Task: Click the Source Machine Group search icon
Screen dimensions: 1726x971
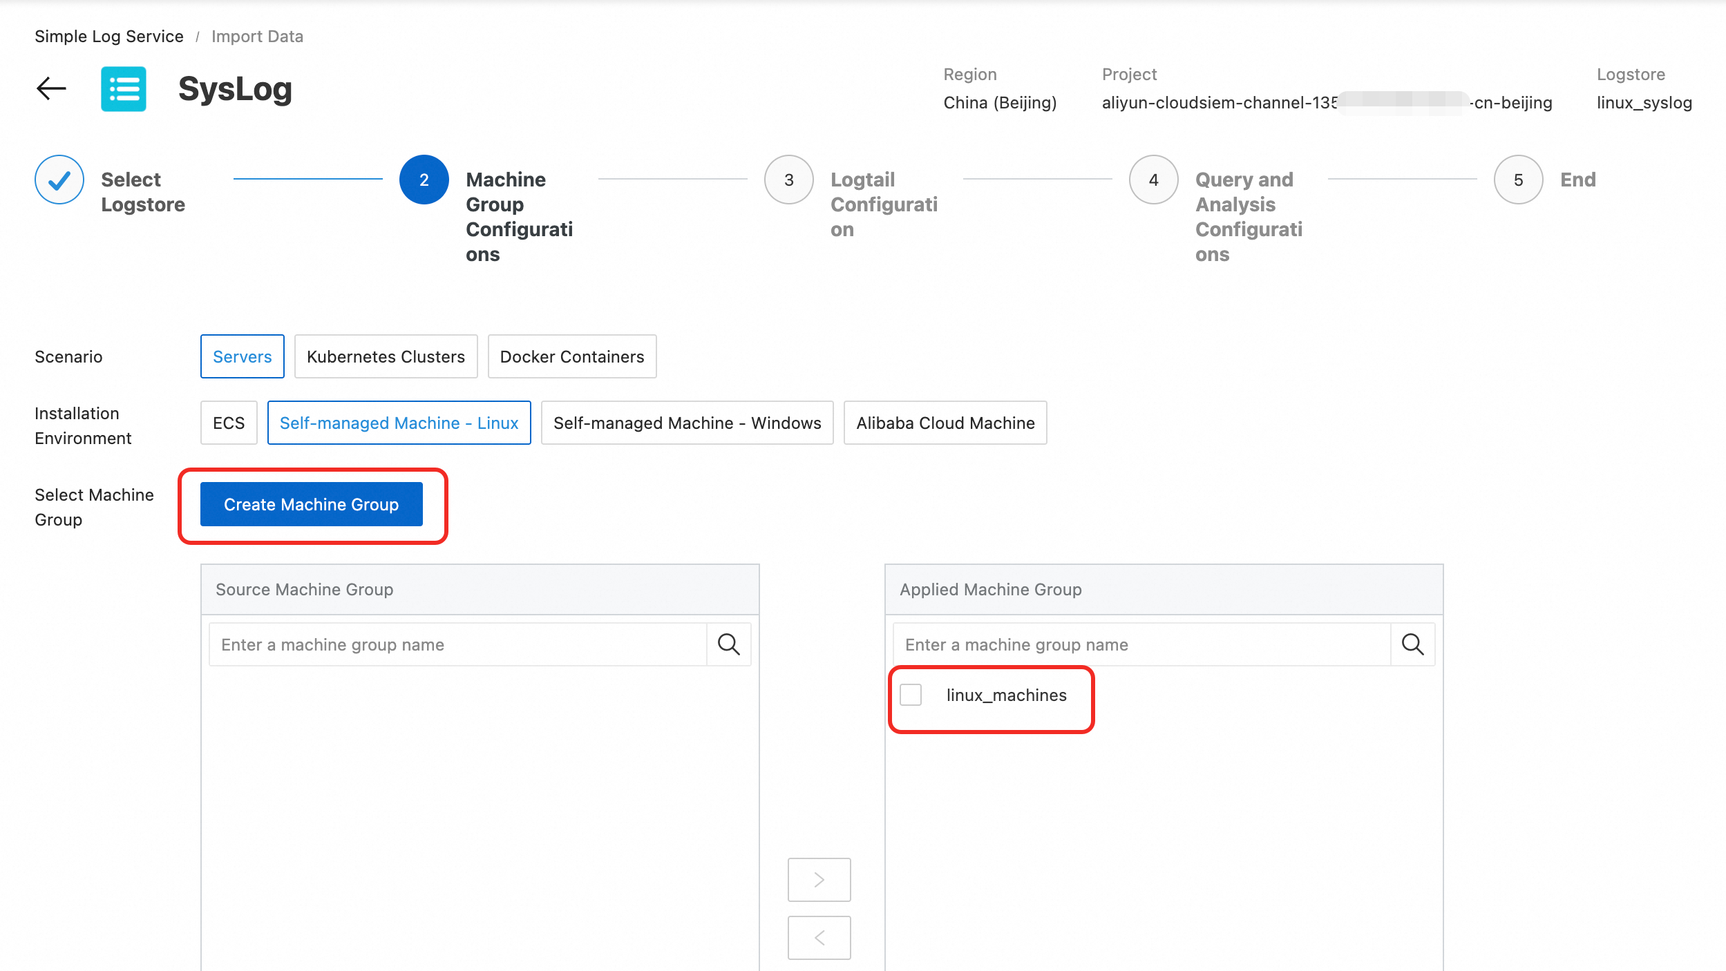Action: point(729,644)
